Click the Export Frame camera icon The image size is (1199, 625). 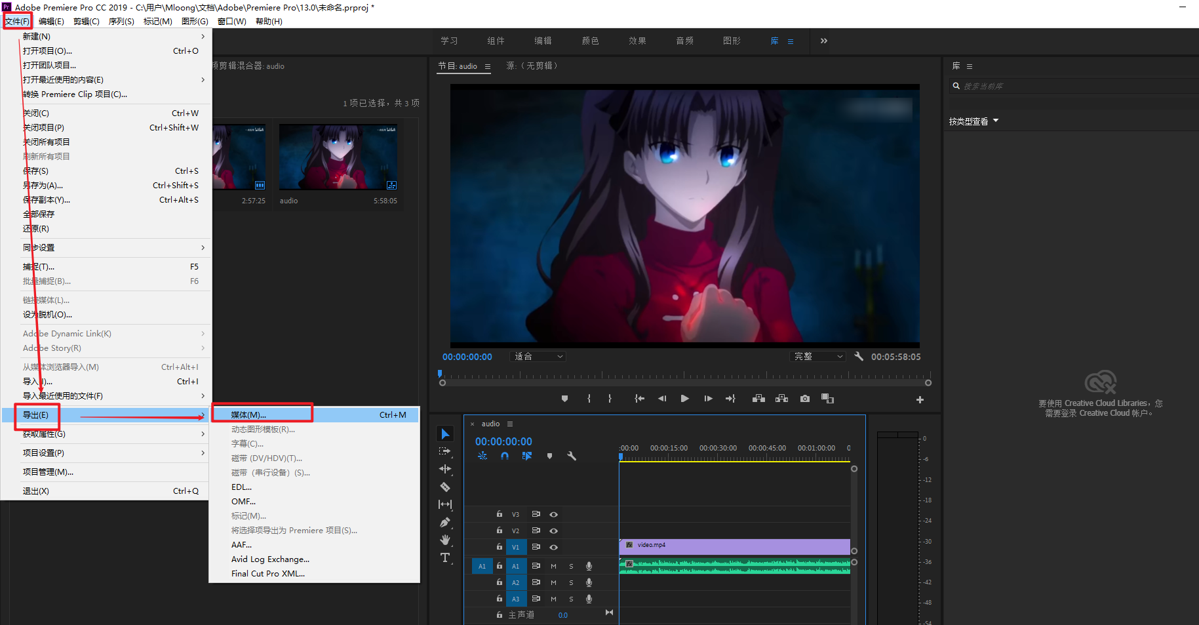805,399
